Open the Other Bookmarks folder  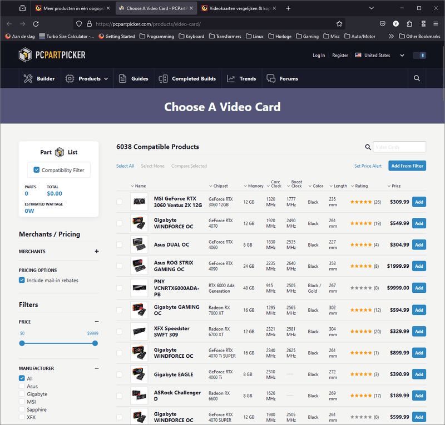pos(419,36)
